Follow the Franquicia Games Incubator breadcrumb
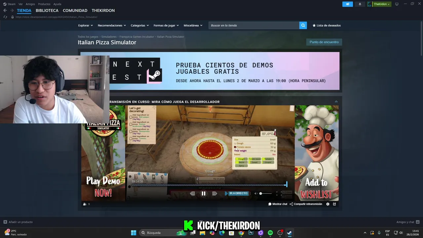The image size is (423, 238). [137, 37]
